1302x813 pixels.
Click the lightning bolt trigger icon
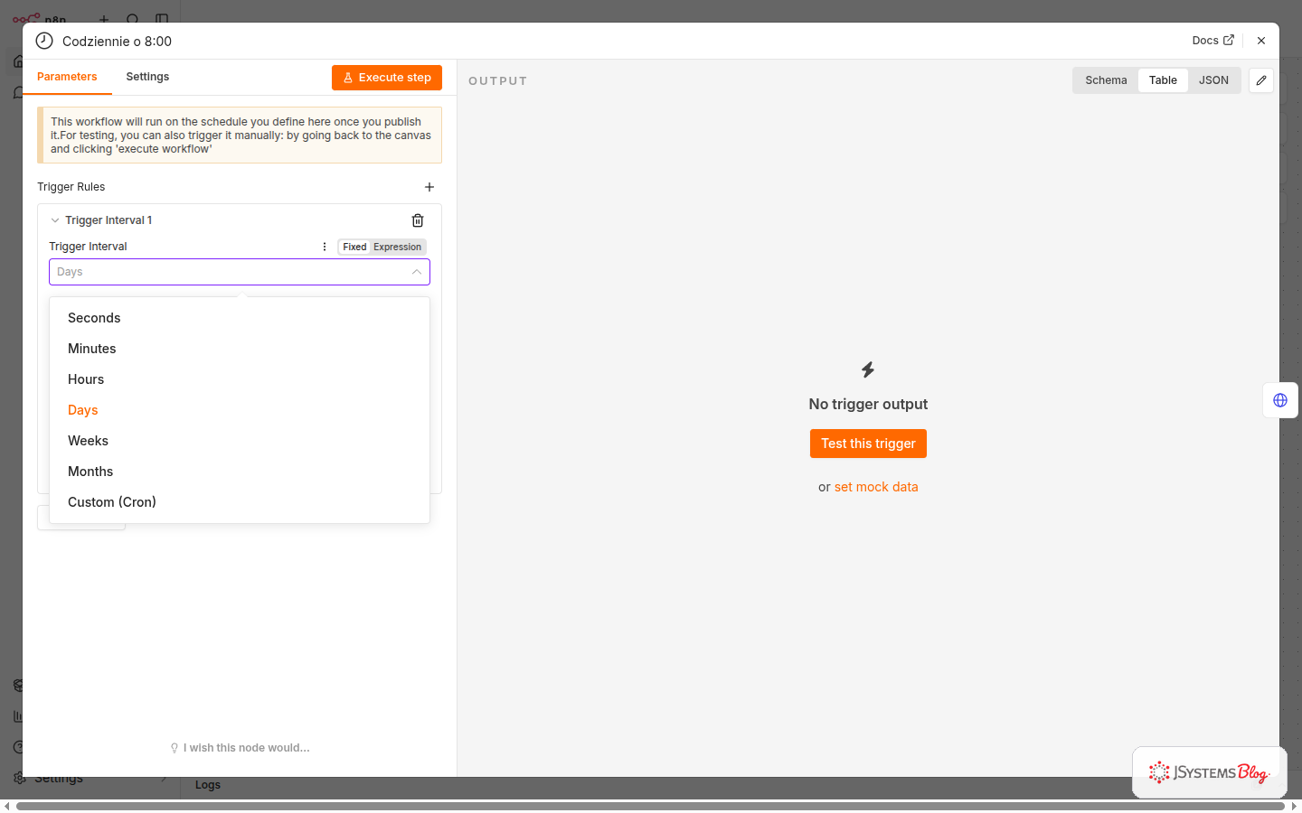coord(868,369)
